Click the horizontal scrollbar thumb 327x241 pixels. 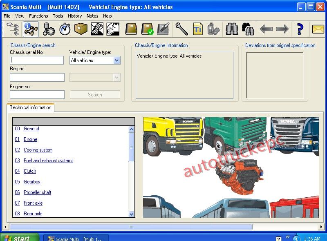pos(131,227)
